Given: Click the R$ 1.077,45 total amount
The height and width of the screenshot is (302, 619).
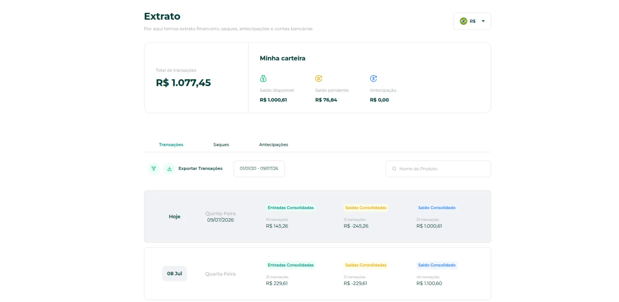Looking at the screenshot, I should click(x=183, y=83).
